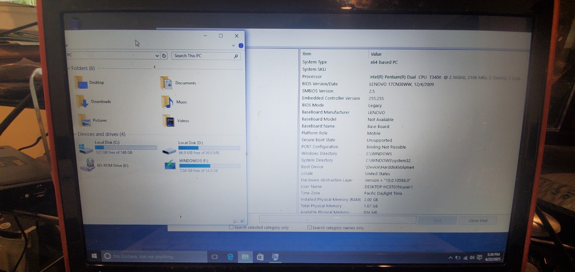Toggle Search category names only checkbox
The width and height of the screenshot is (575, 272).
(x=309, y=228)
